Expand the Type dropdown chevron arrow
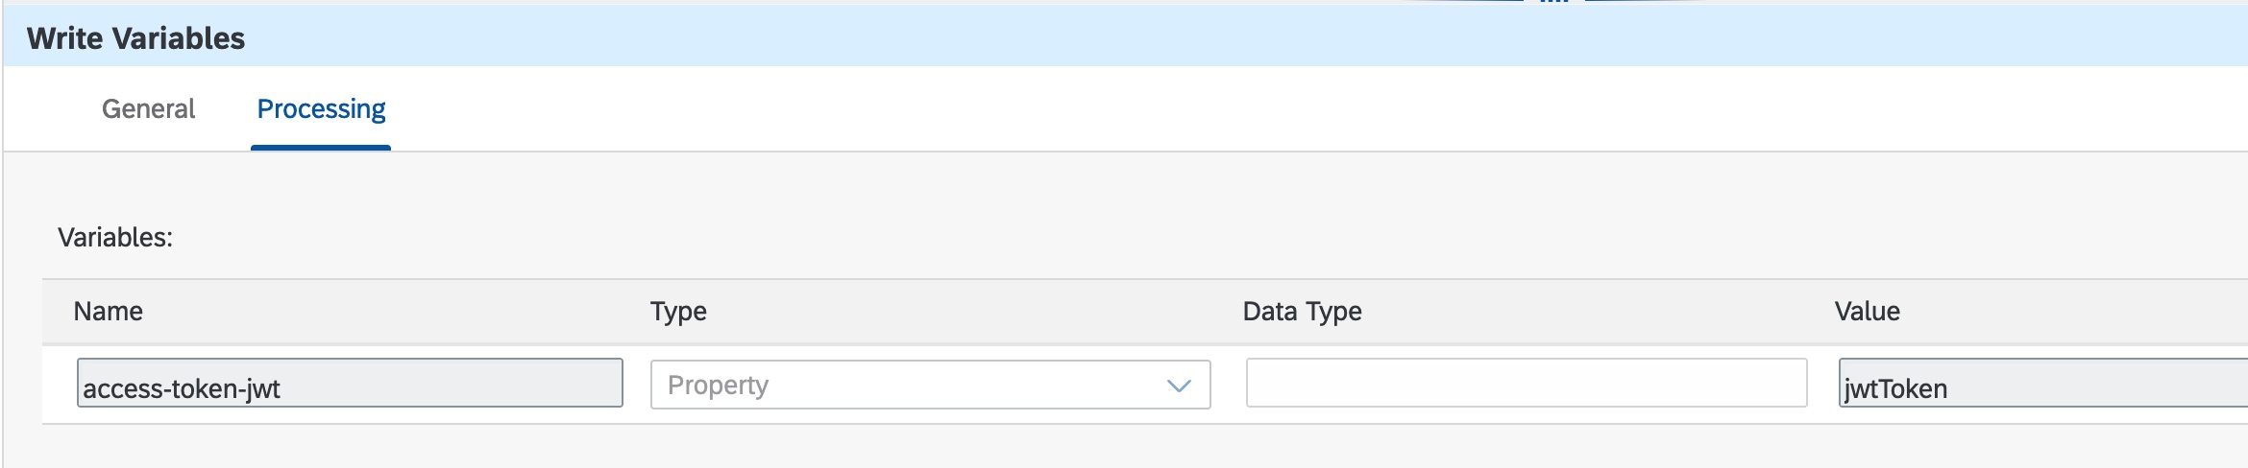This screenshot has height=468, width=2248. pos(1179,386)
